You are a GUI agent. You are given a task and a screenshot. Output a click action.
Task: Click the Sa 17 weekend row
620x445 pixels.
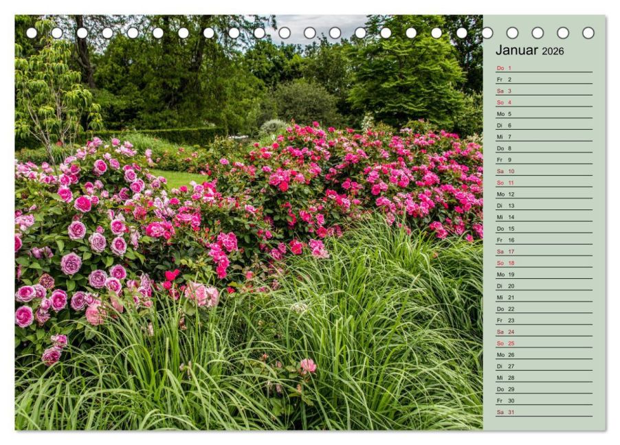click(x=544, y=251)
